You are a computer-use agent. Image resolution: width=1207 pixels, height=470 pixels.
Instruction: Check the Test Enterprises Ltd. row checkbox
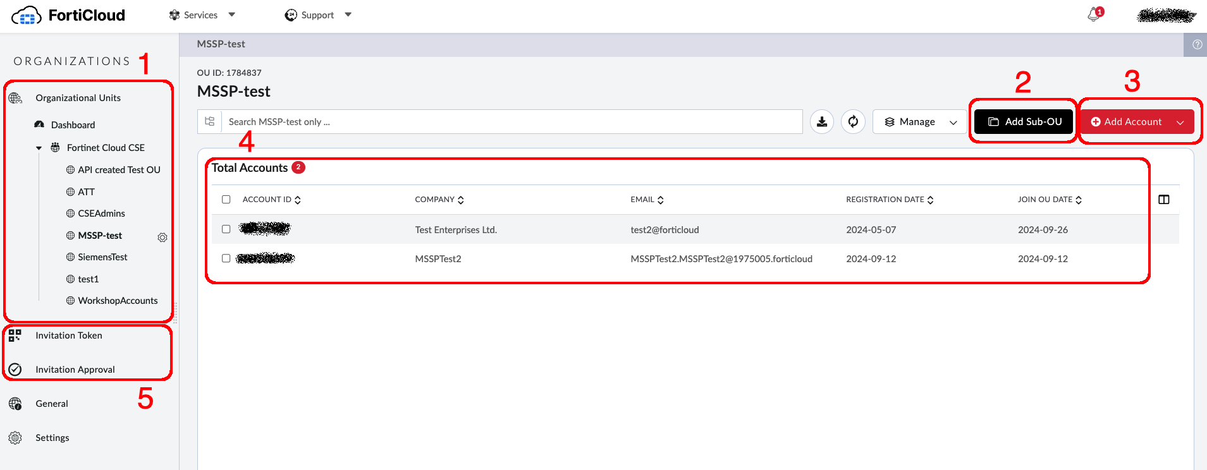tap(226, 229)
